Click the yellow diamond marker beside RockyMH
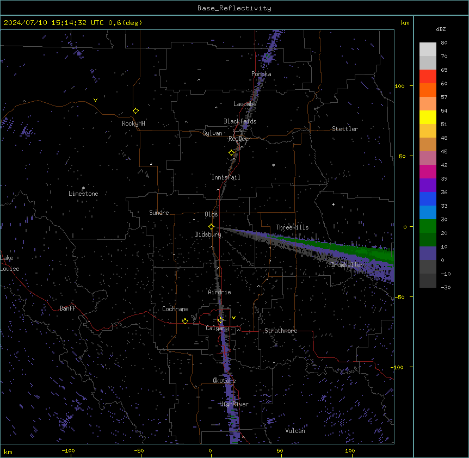469x458 pixels. click(x=135, y=111)
